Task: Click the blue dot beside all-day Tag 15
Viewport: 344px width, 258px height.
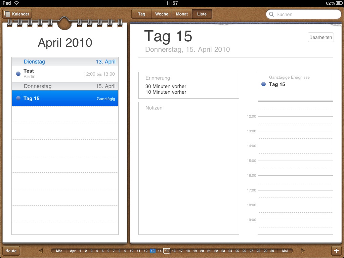Action: (x=263, y=84)
